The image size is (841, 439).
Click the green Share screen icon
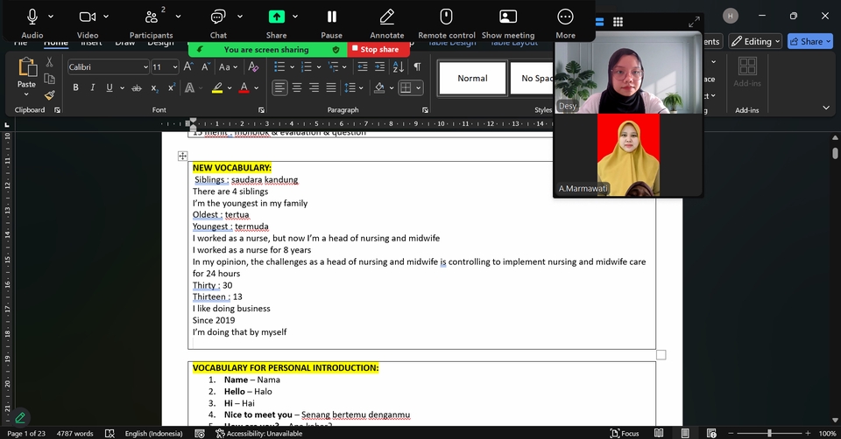[276, 17]
